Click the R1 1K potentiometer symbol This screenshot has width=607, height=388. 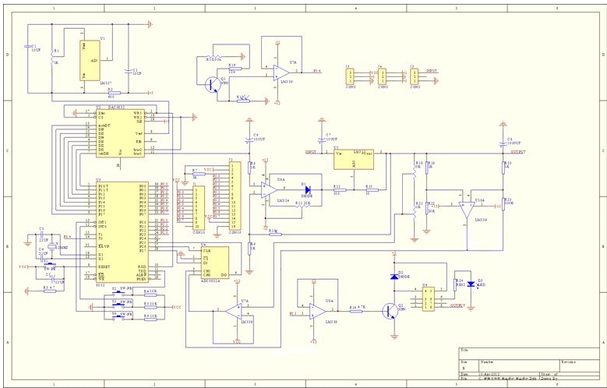(x=52, y=59)
